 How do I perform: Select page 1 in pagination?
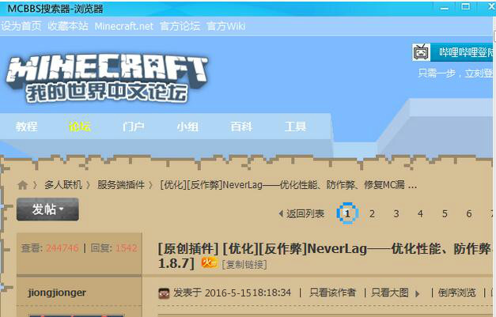[x=347, y=213]
